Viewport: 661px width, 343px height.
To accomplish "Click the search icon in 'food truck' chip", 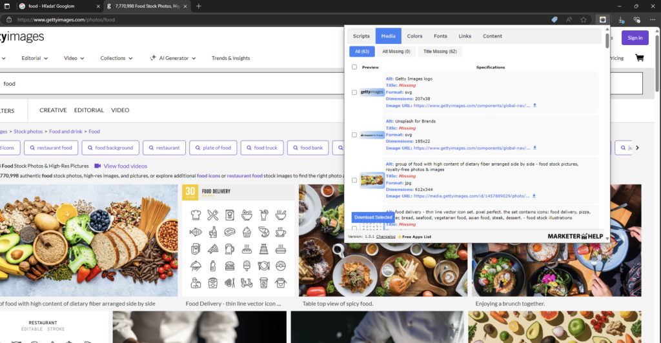I will click(249, 148).
